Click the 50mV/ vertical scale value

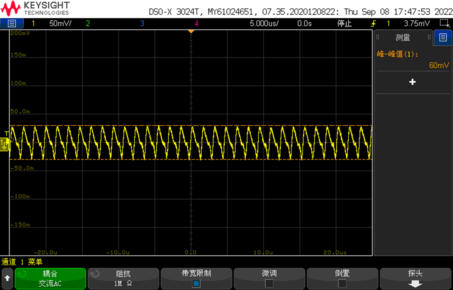click(60, 23)
